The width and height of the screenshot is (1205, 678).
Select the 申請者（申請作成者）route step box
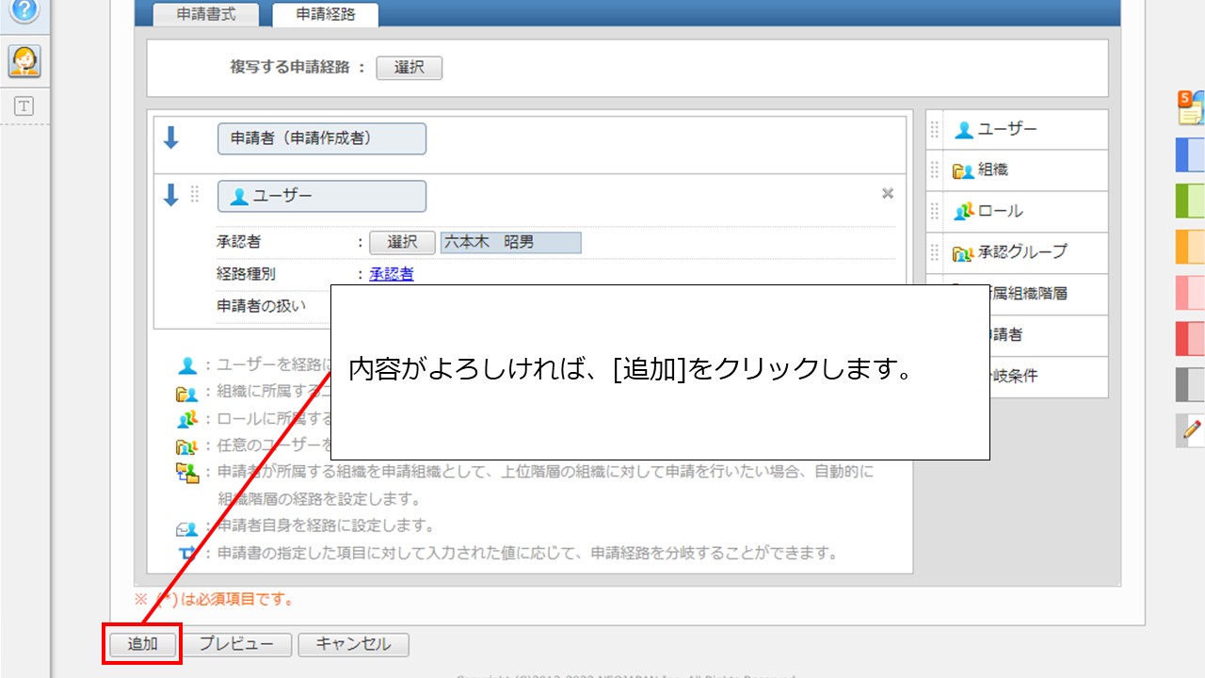point(322,138)
